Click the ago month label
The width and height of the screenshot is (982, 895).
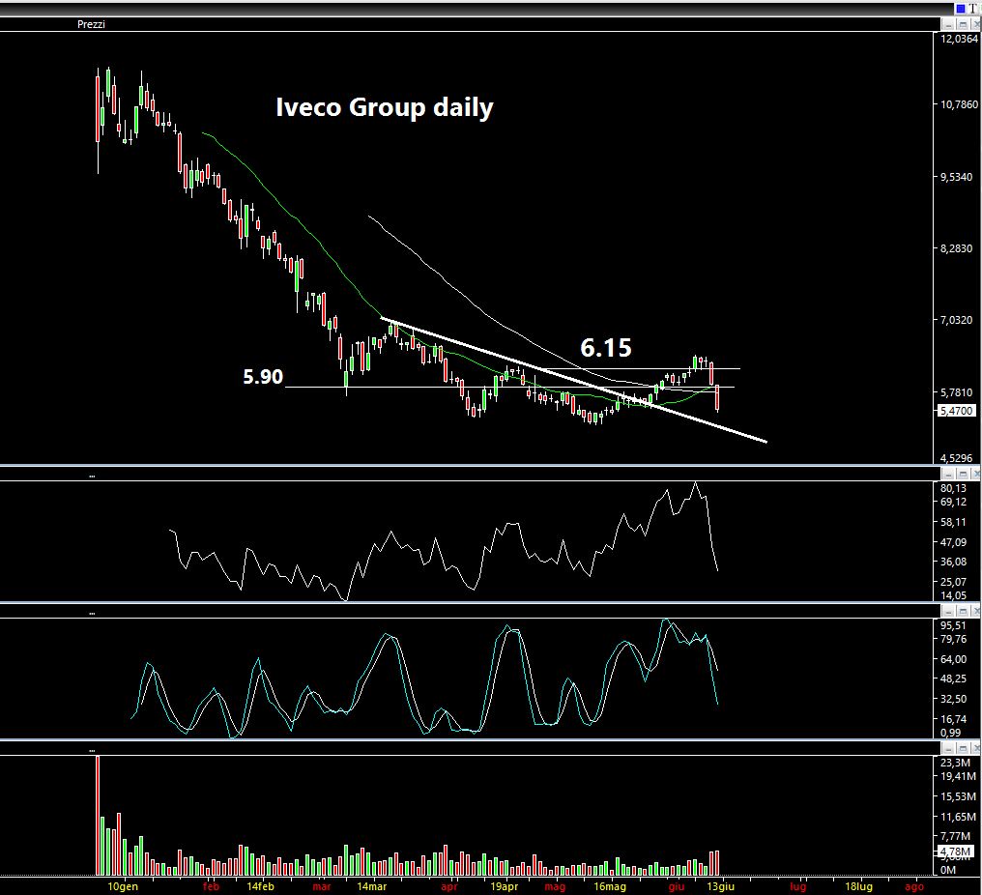click(914, 886)
